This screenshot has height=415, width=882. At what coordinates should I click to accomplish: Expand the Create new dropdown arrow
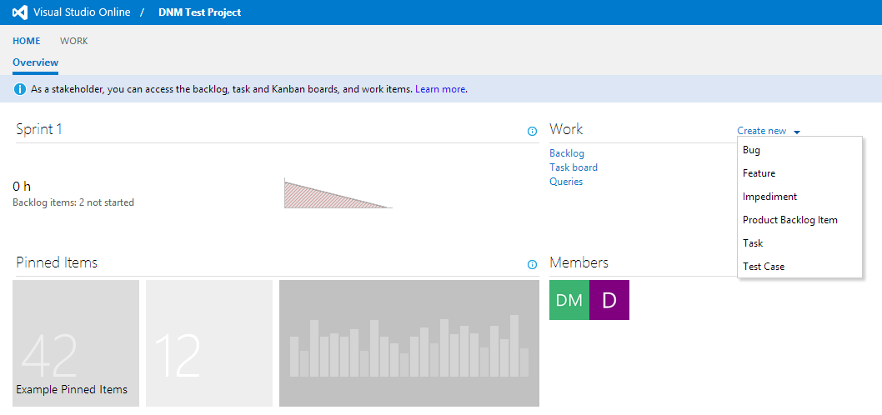[797, 132]
